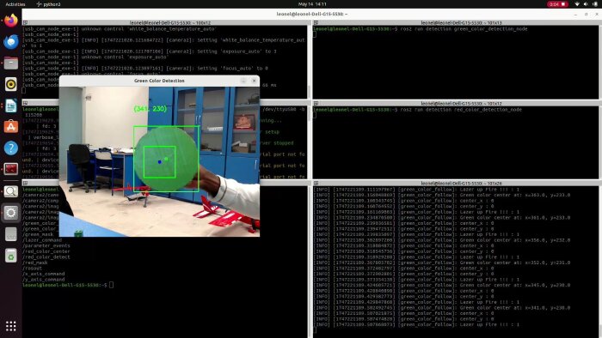Click the prompt under /y_axis_command
This screenshot has height=338, width=602.
[68, 285]
